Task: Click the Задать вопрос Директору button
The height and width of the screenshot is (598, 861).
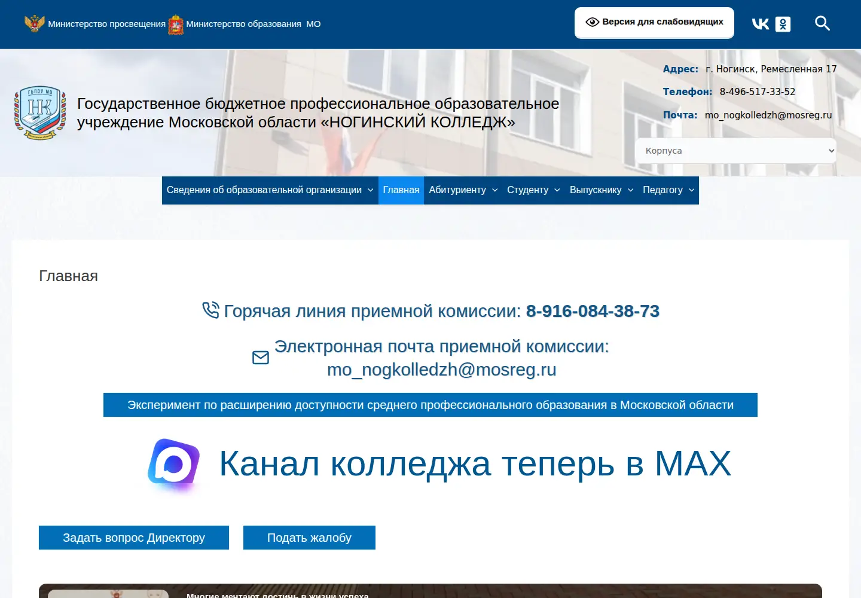Action: tap(134, 538)
